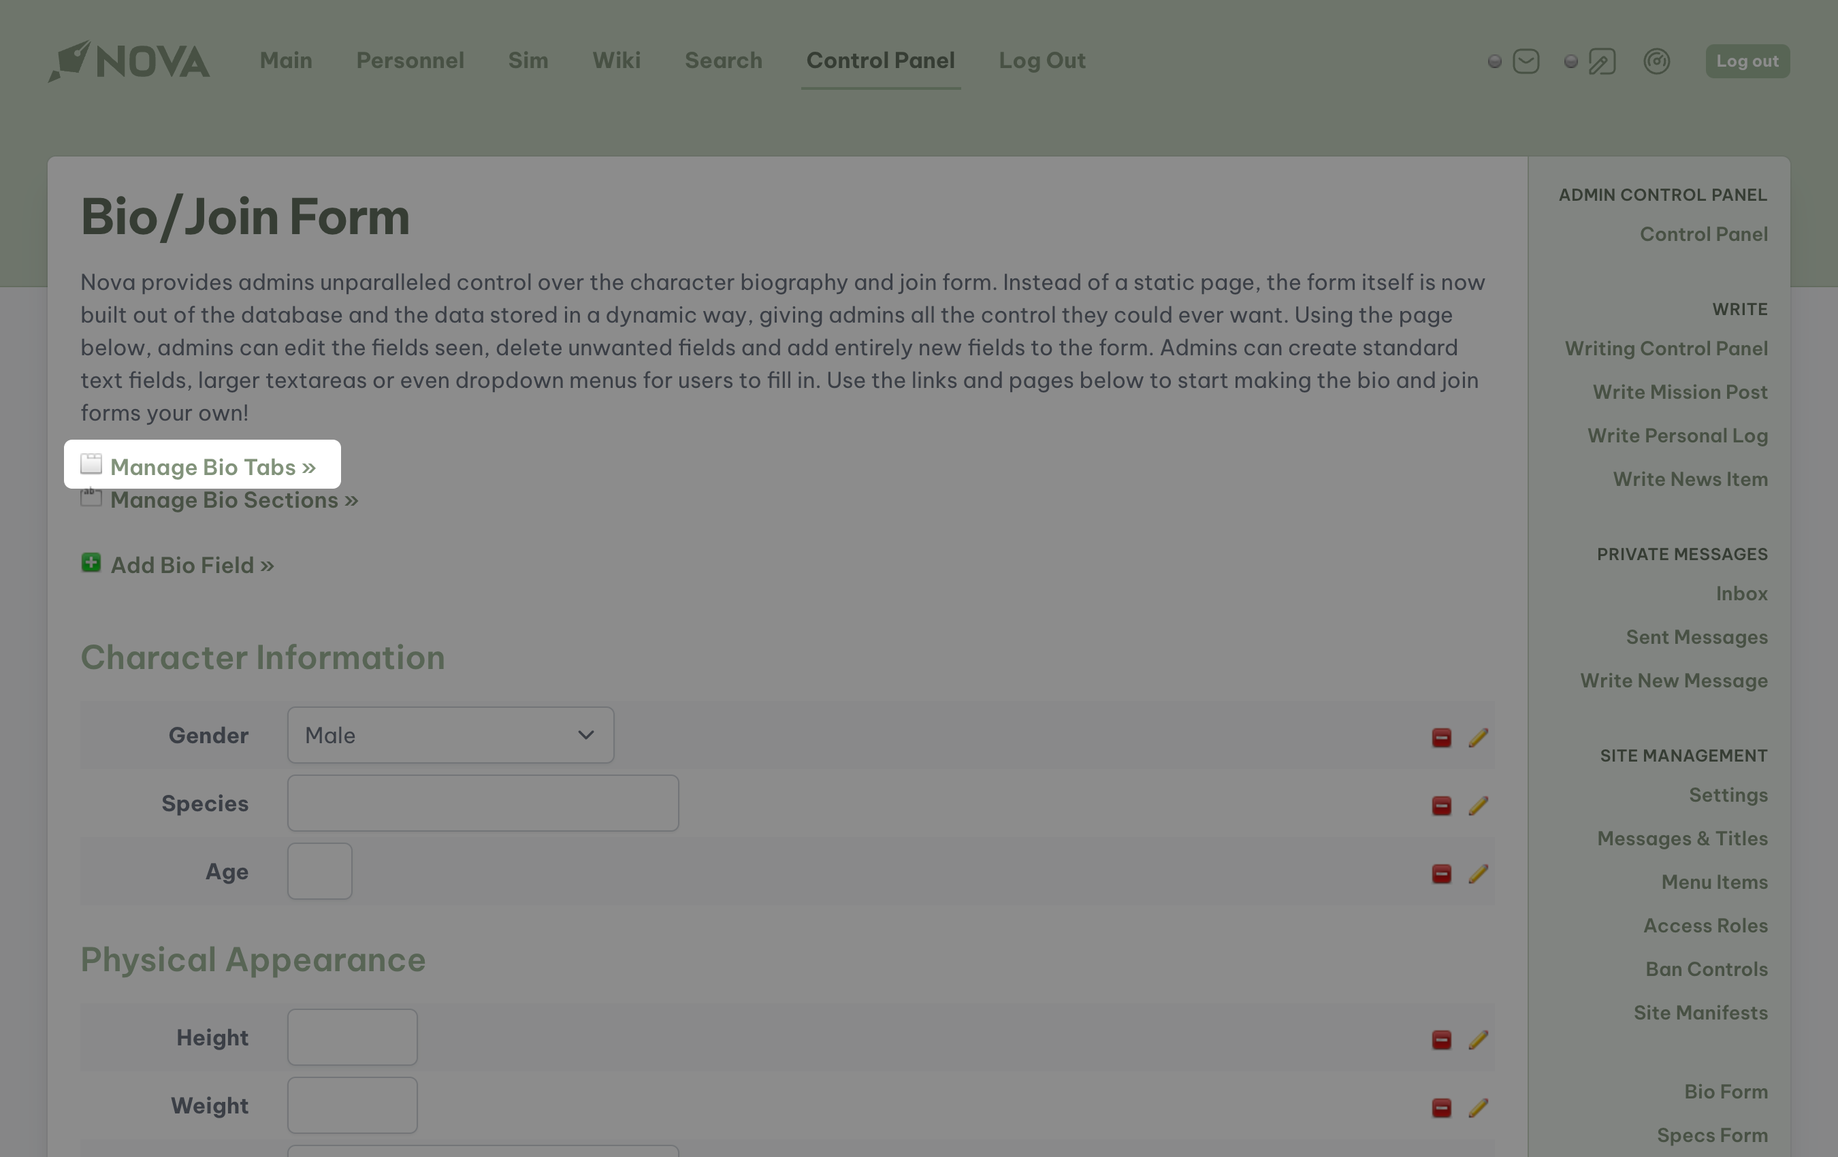
Task: Open Site Manifests sidebar link
Action: point(1700,1013)
